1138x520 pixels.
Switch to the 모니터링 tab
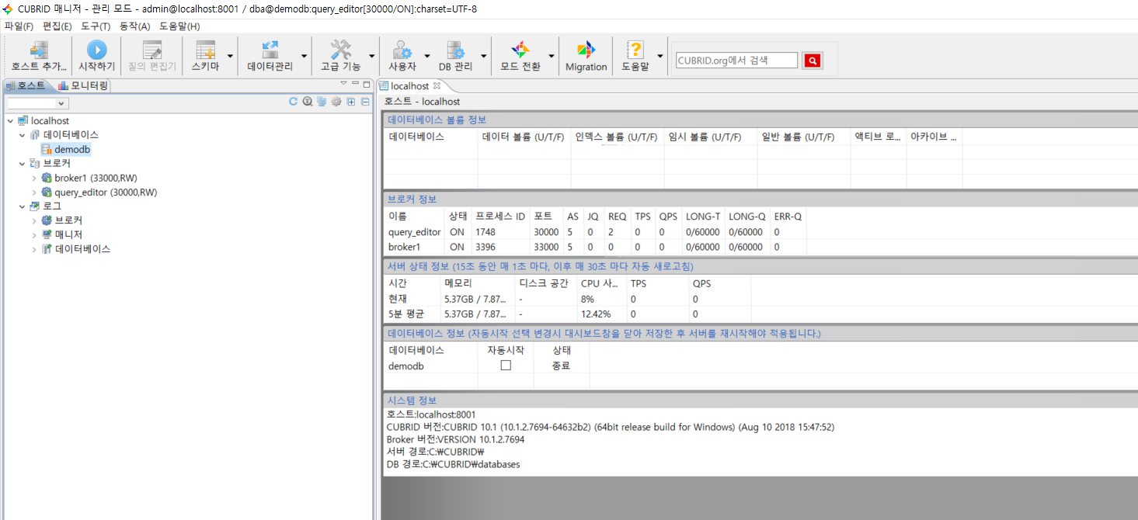tap(83, 85)
